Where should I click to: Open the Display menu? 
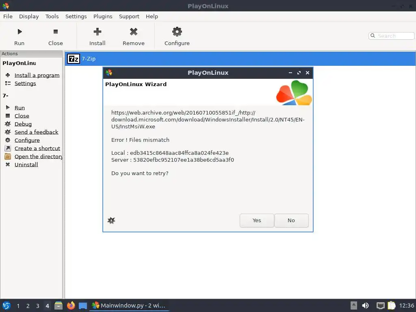click(x=29, y=16)
